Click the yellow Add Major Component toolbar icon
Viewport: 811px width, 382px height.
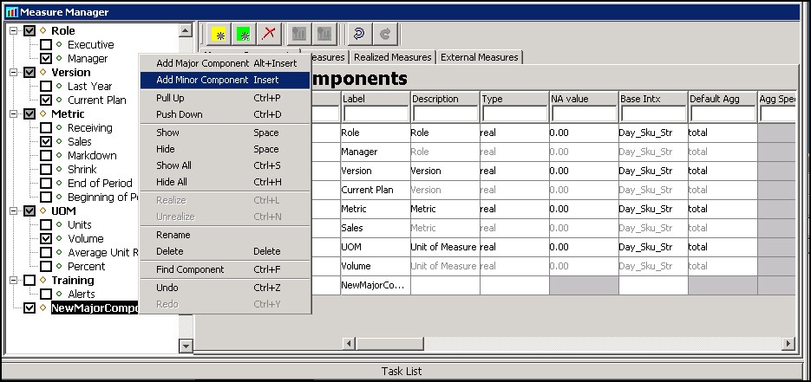(x=219, y=35)
